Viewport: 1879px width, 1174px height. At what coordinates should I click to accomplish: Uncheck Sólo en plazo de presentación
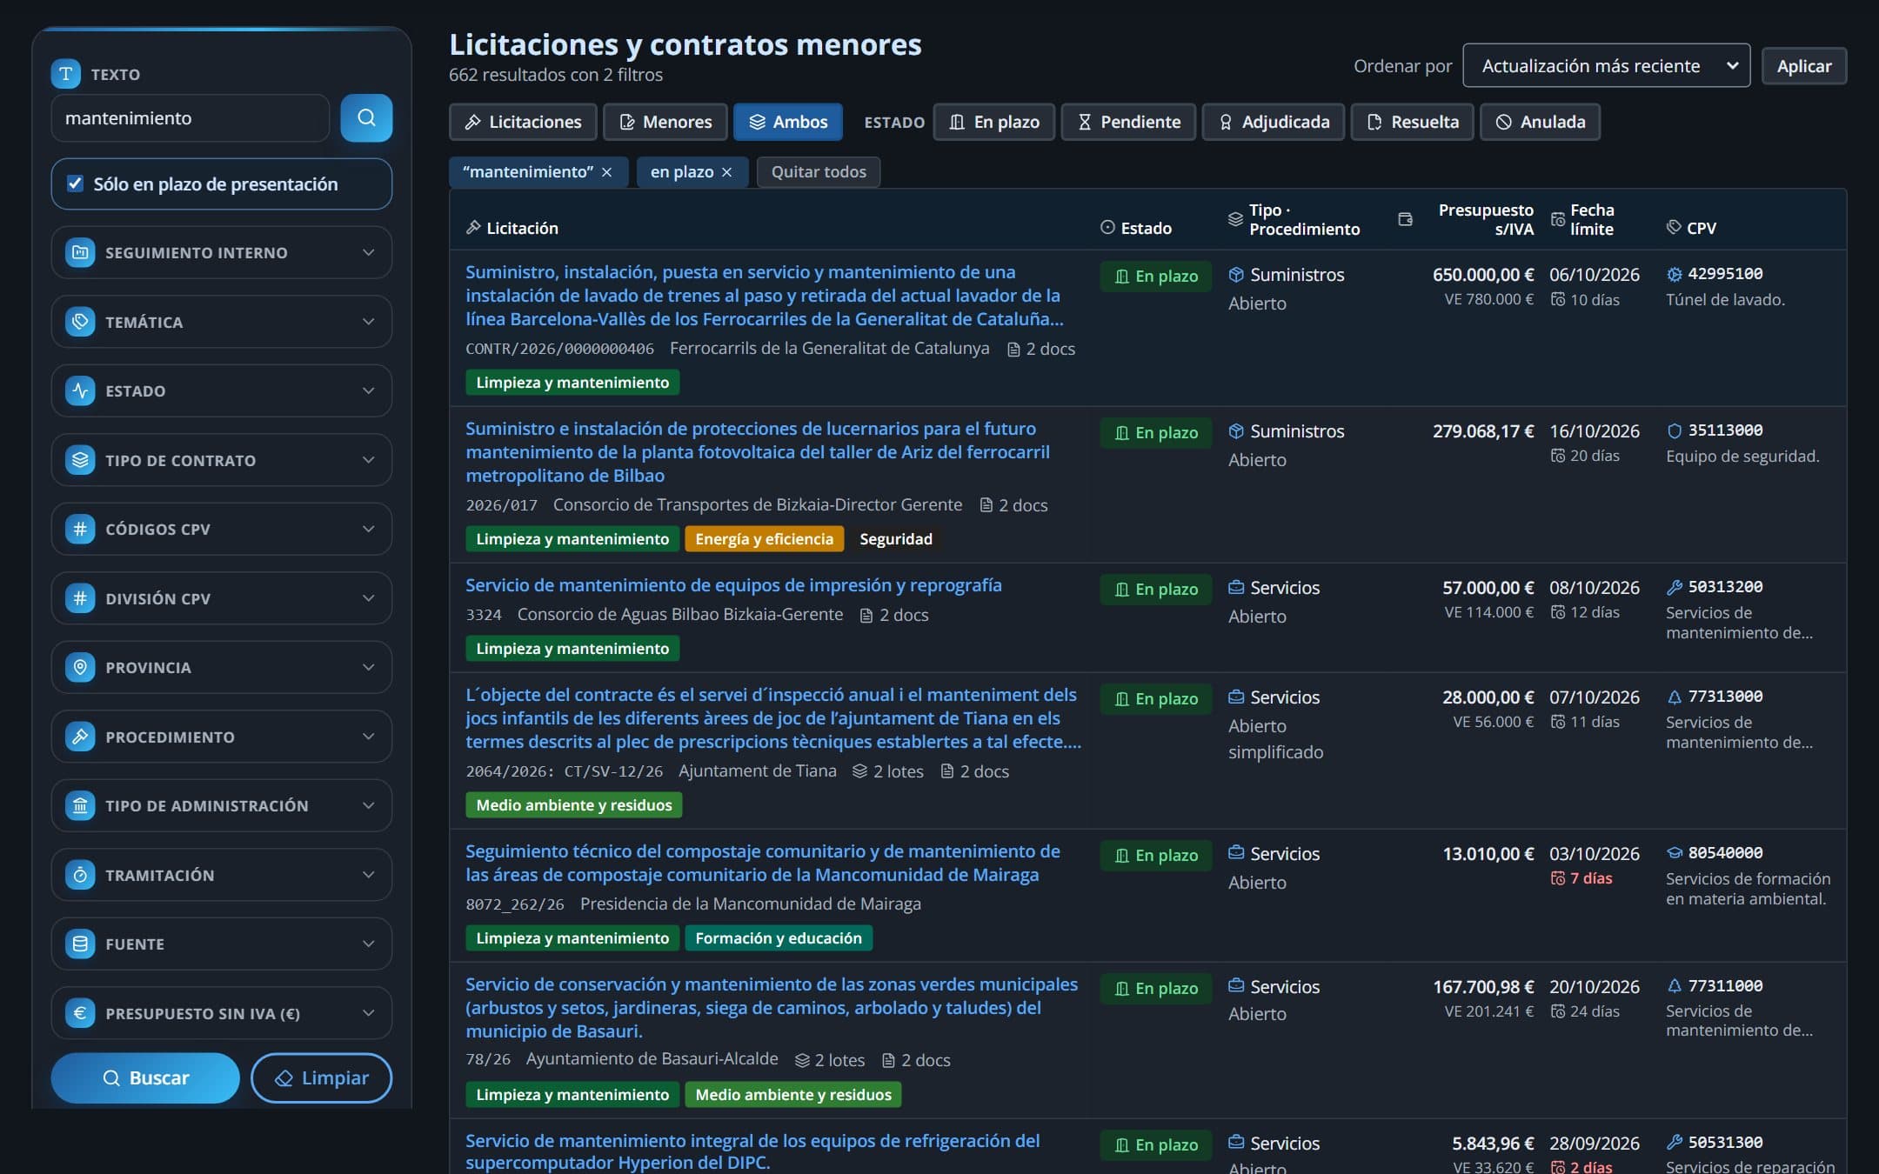point(76,183)
